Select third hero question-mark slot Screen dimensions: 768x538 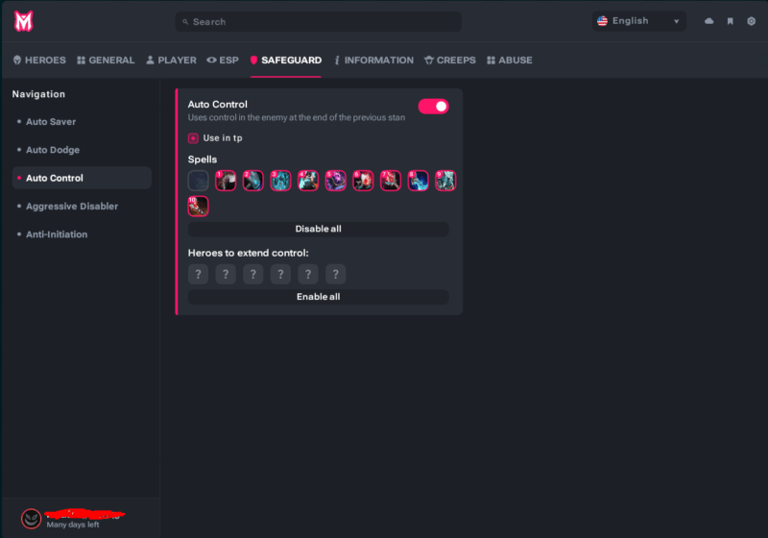[x=253, y=275]
